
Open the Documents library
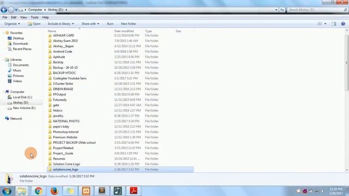point(21,65)
